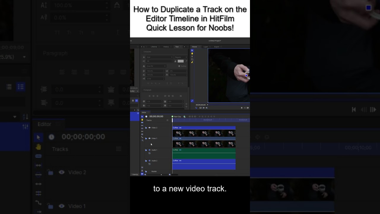Click the Video 1 Coffee clip thumbnails
Viewport: 380px width, 214px height.
click(204, 144)
